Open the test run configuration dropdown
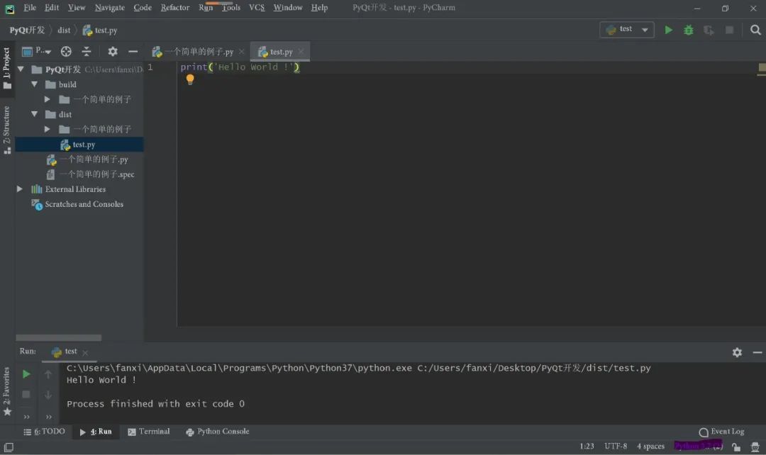This screenshot has height=455, width=766. pyautogui.click(x=627, y=30)
